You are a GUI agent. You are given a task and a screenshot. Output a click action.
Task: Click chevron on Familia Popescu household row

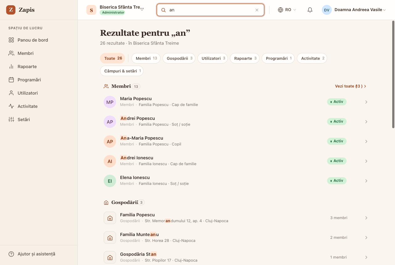tap(366, 218)
